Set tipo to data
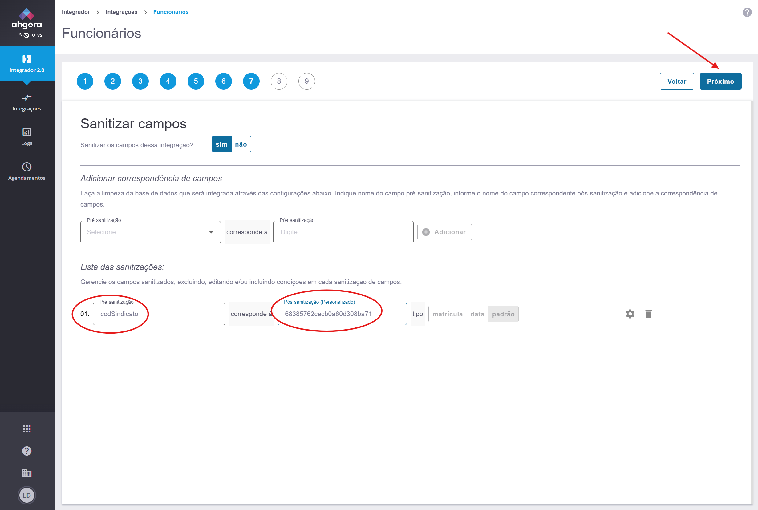 (x=477, y=314)
